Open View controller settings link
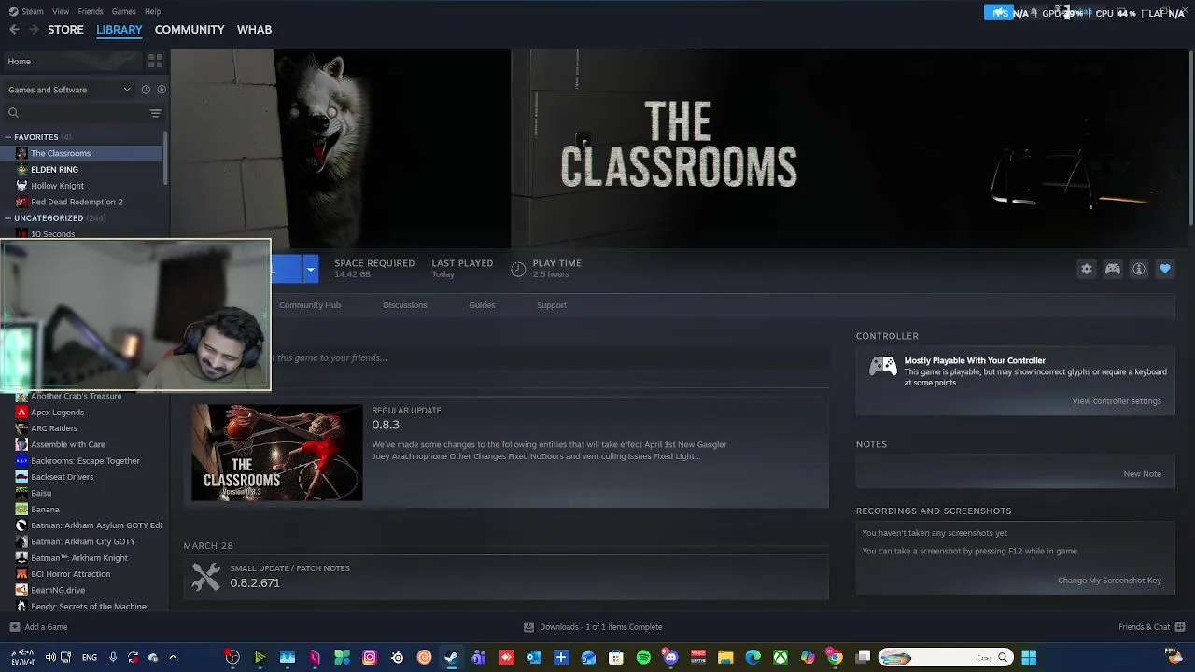The width and height of the screenshot is (1195, 672). pos(1117,401)
